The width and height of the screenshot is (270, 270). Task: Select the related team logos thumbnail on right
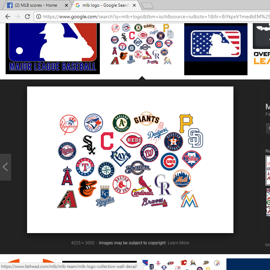point(268,171)
